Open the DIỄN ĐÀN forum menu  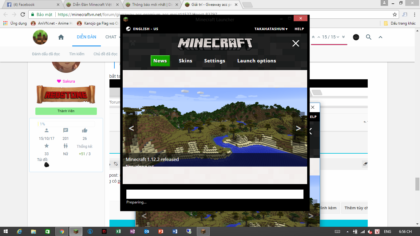pos(86,37)
